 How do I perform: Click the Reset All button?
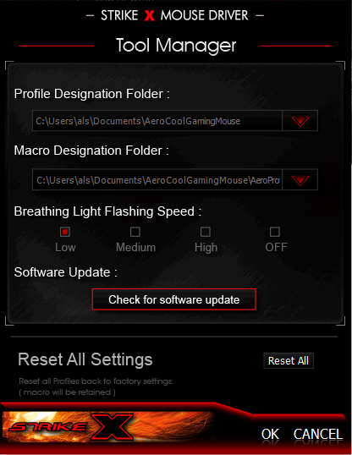[x=289, y=360]
